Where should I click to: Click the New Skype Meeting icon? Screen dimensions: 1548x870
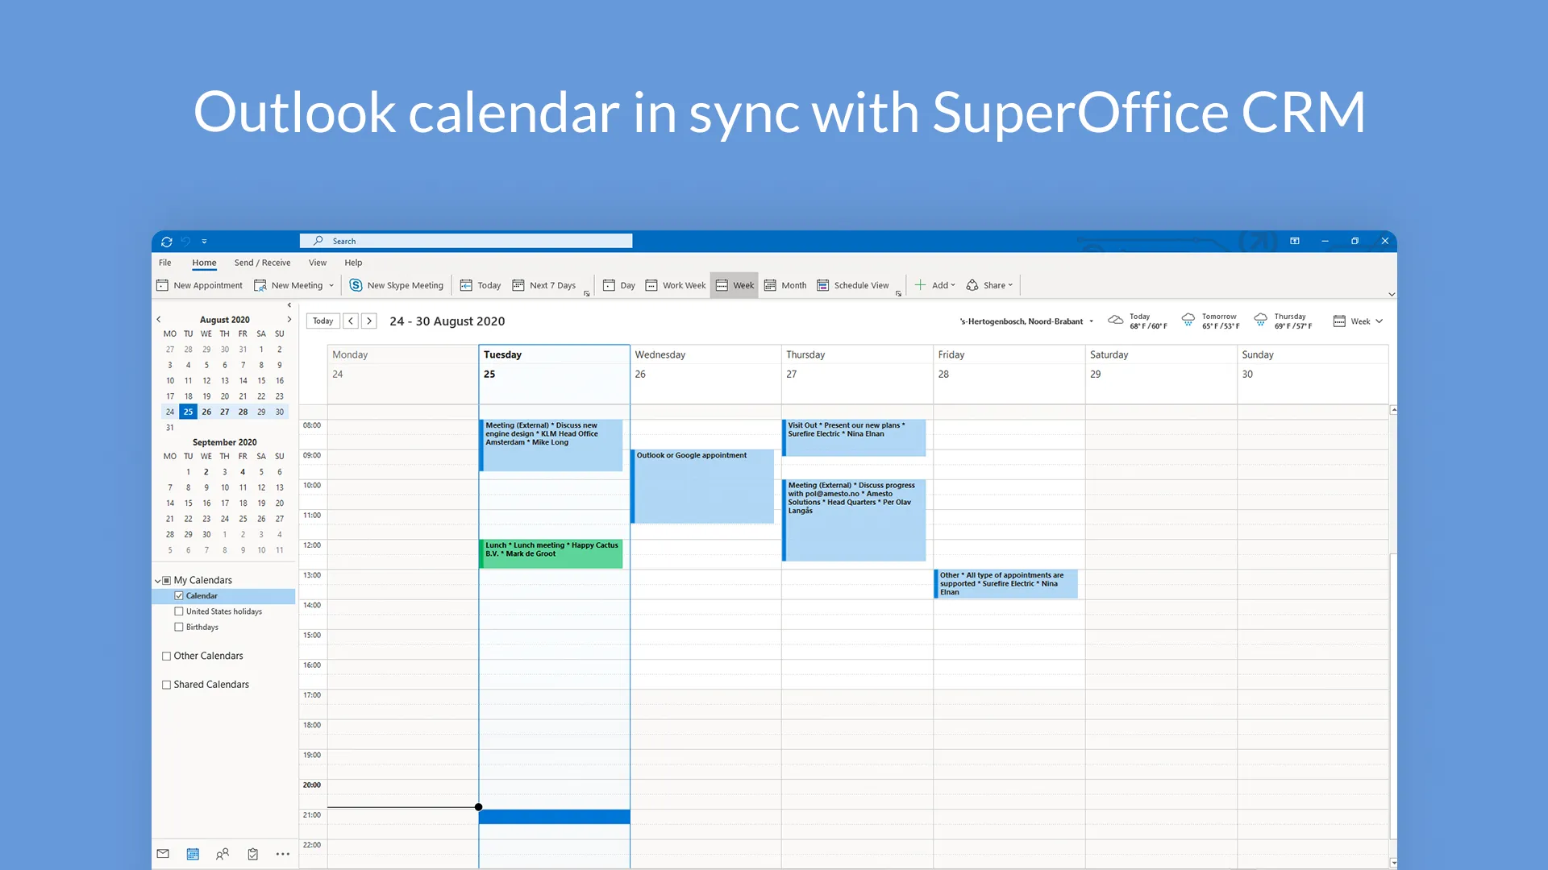point(356,285)
